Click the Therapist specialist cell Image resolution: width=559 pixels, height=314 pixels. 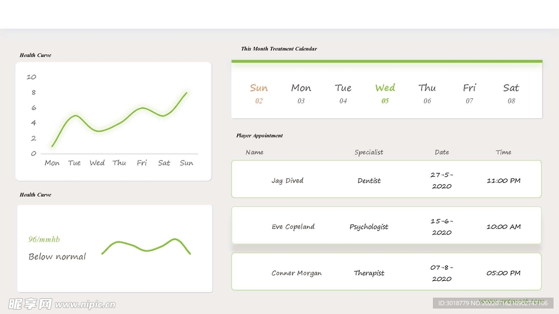click(369, 273)
